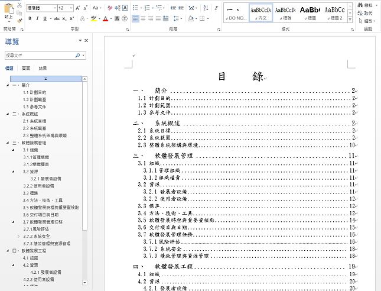Screen dimensions: 381x291
Task: Toggle italic formatting
Action: (37, 19)
